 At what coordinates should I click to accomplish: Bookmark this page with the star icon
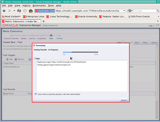coord(121,11)
